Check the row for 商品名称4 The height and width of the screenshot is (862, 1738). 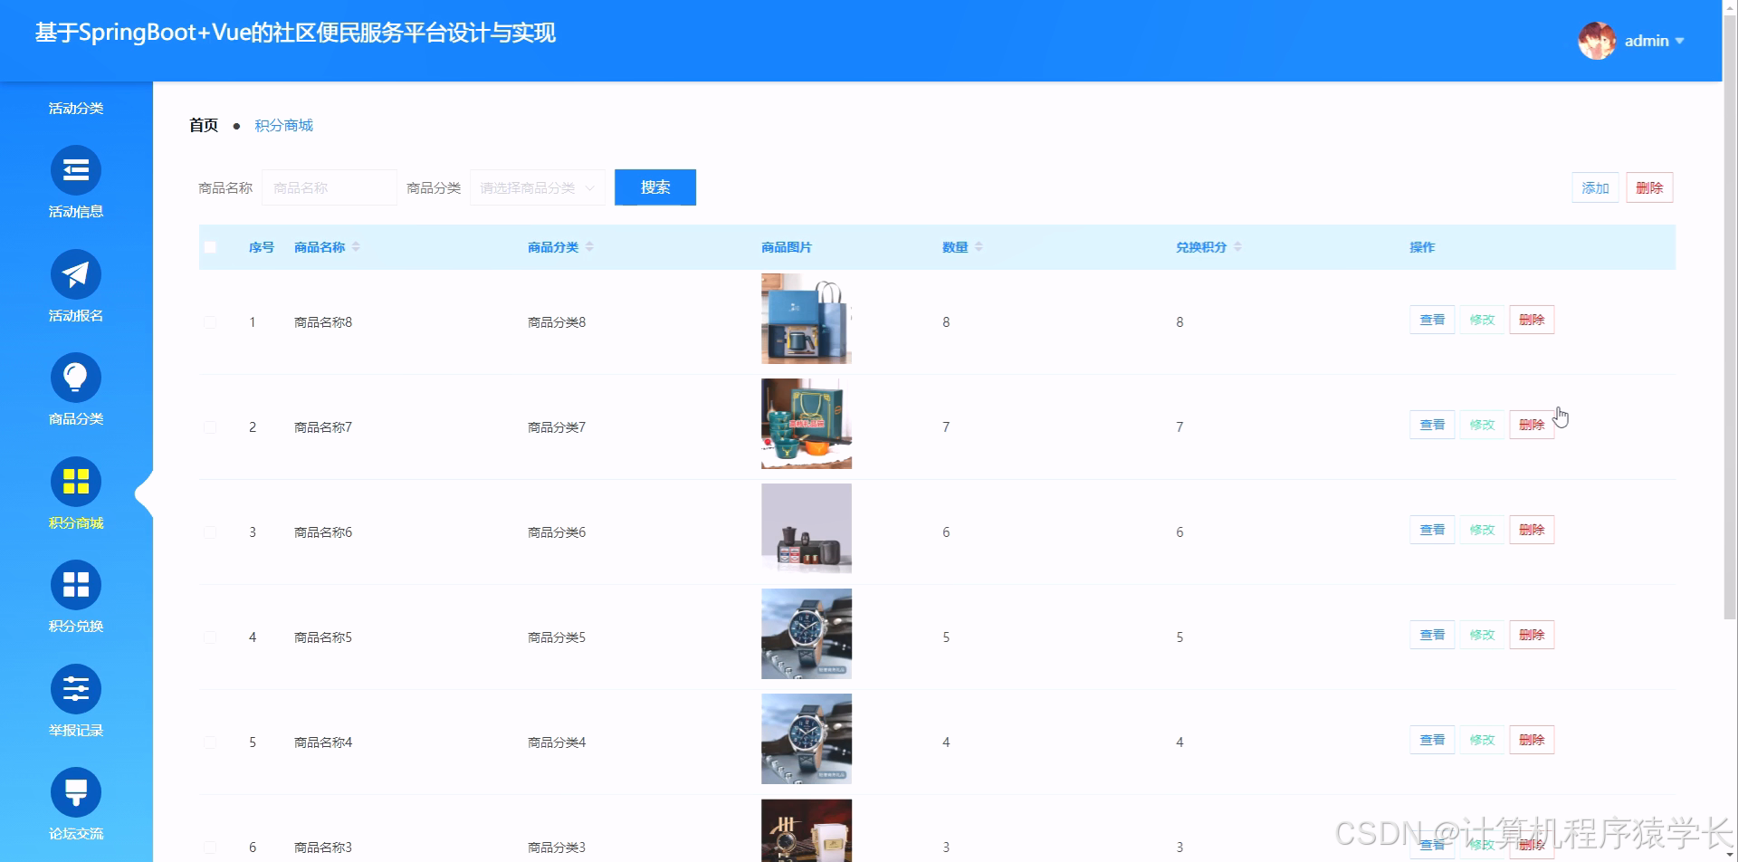(x=210, y=742)
